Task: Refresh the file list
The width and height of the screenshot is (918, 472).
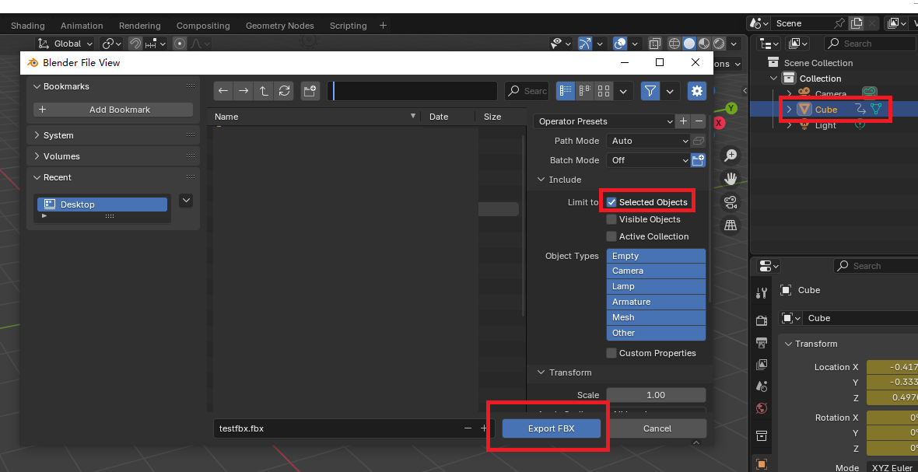Action: [285, 91]
